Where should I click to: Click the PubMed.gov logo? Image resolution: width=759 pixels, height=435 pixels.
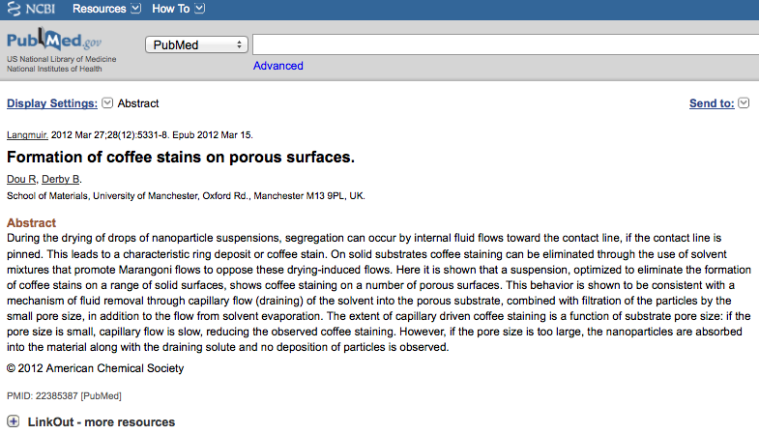[54, 40]
